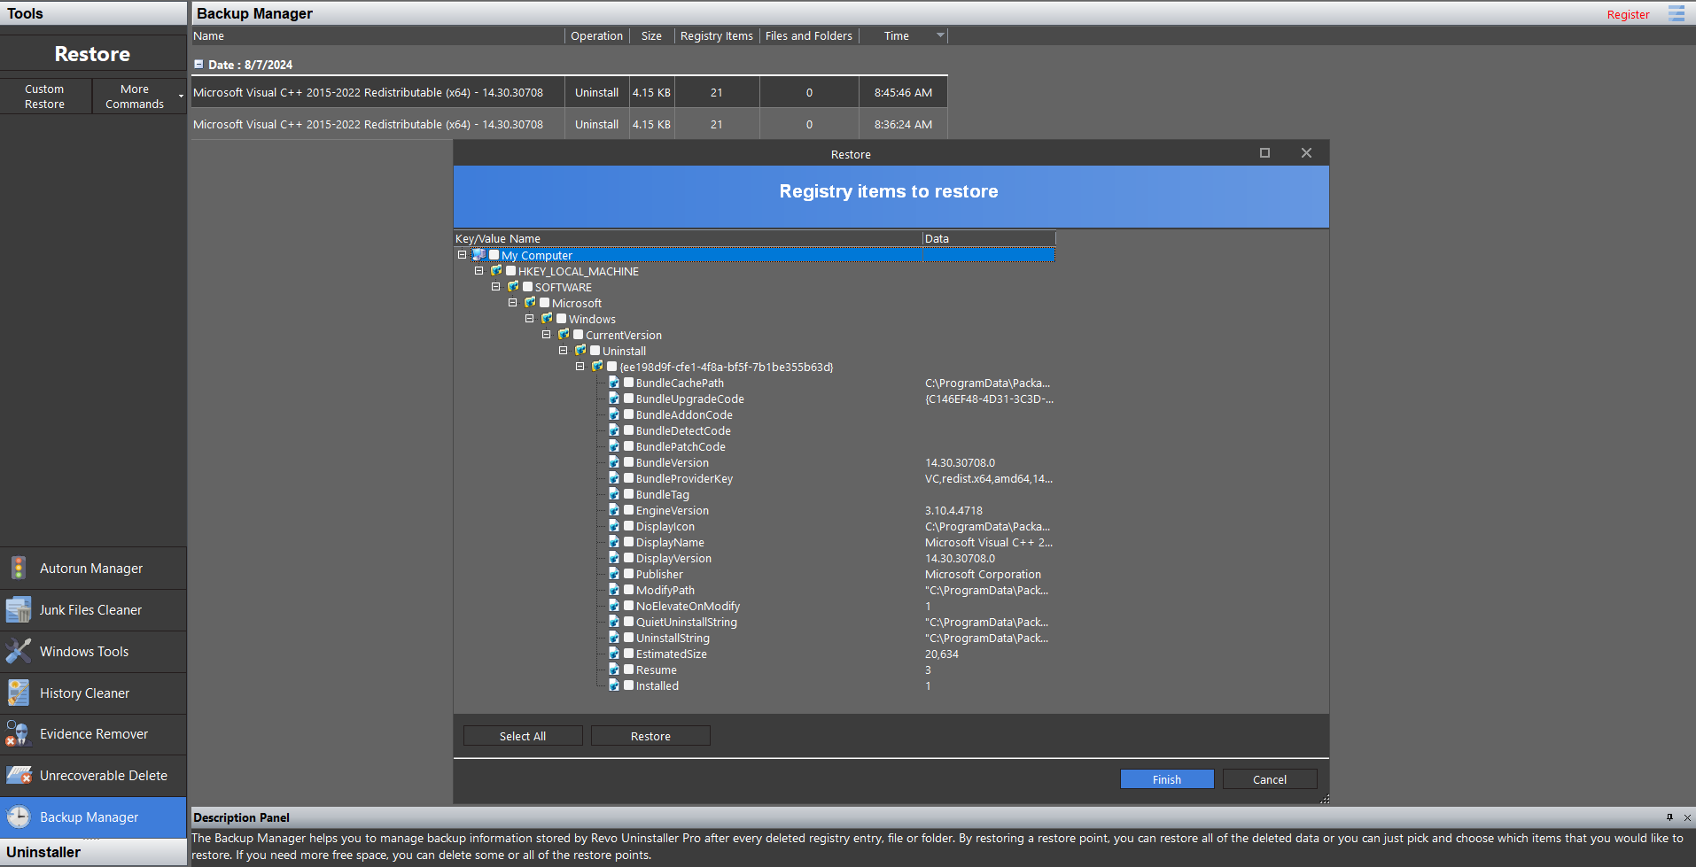Collapse the SOFTWARE node
The height and width of the screenshot is (867, 1696).
[x=495, y=287]
